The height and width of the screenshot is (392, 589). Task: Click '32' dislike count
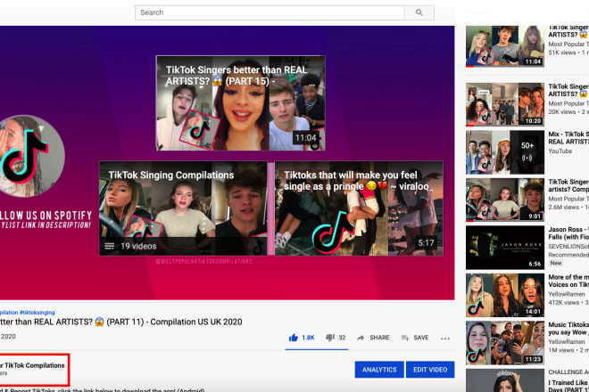click(x=342, y=338)
